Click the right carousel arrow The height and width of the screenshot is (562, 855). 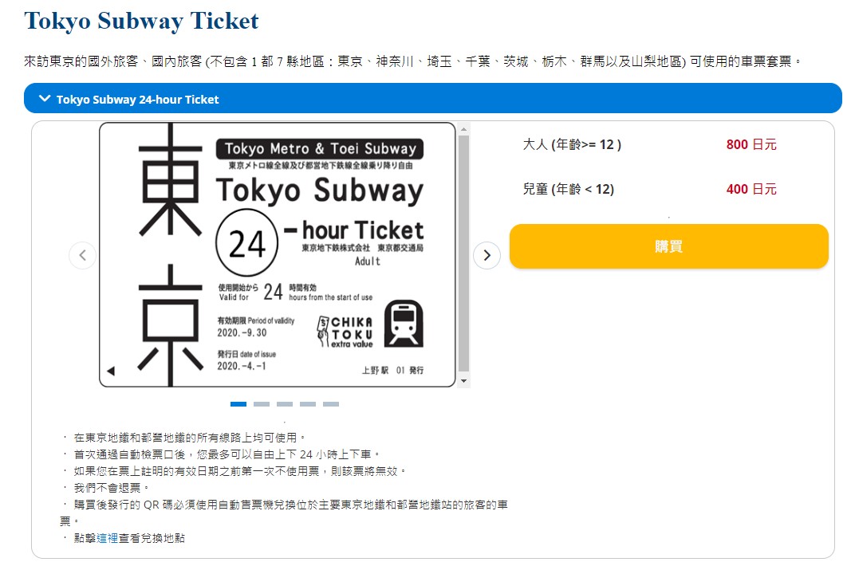pos(487,255)
